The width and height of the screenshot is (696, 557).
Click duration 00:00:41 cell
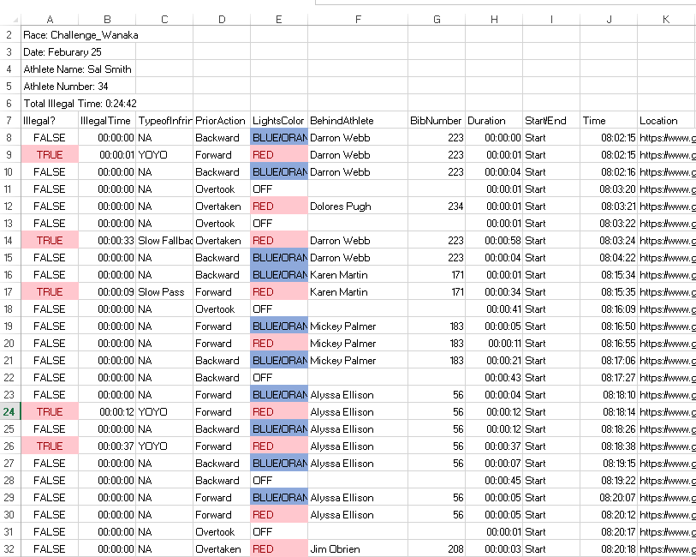click(x=494, y=308)
